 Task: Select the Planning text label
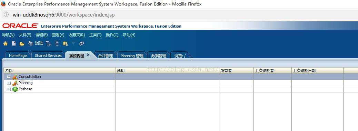pos(26,83)
